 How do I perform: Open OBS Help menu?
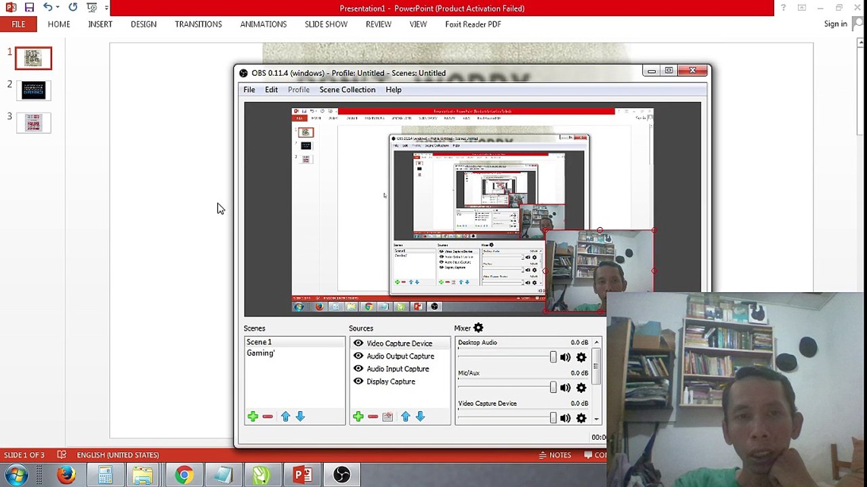coord(394,89)
